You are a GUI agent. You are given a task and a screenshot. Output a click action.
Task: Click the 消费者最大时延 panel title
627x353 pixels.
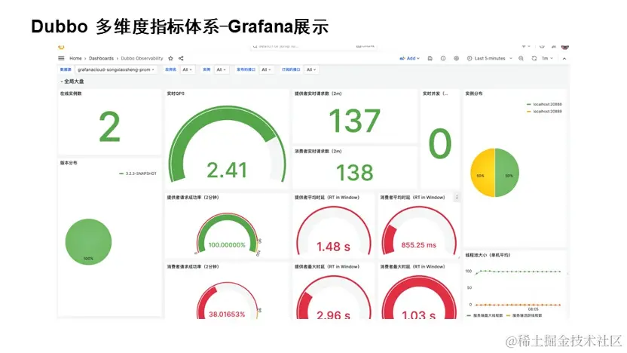click(412, 266)
